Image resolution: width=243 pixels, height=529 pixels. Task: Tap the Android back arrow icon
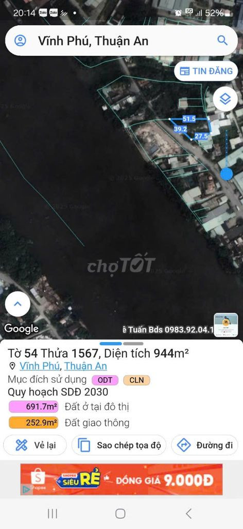coord(188,514)
